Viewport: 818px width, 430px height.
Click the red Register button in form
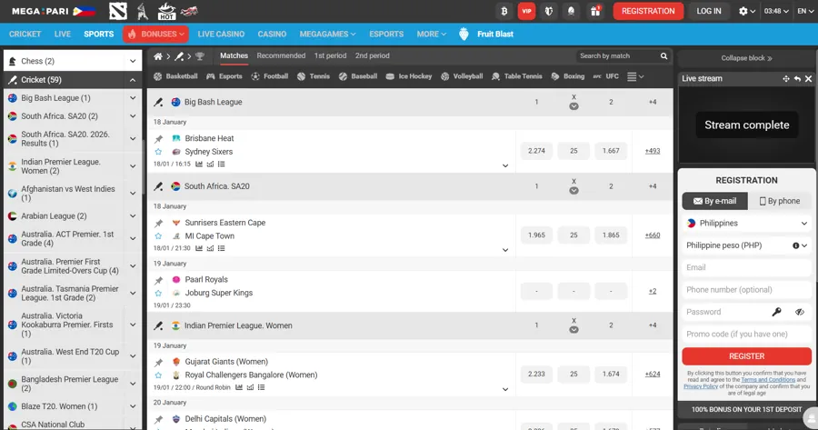pyautogui.click(x=745, y=356)
